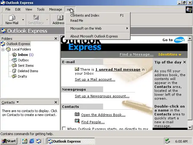Image resolution: width=193 pixels, height=145 pixels.
Task: Click the Find a Message link
Action: pyautogui.click(x=137, y=54)
